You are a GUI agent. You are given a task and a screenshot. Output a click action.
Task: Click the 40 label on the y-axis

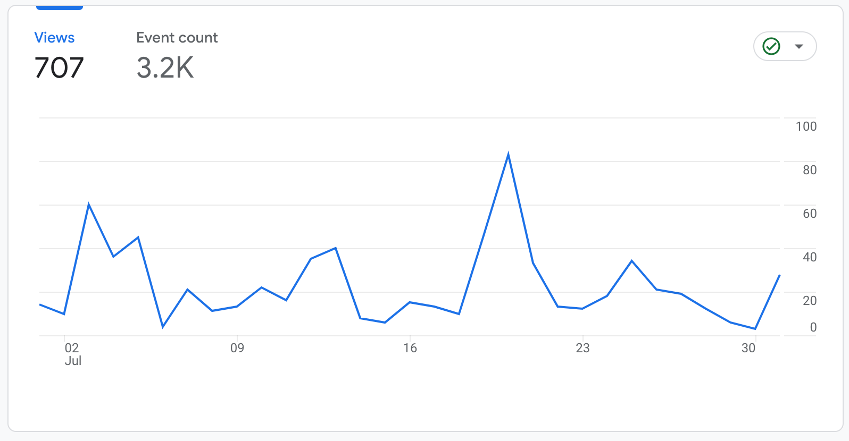coord(809,257)
